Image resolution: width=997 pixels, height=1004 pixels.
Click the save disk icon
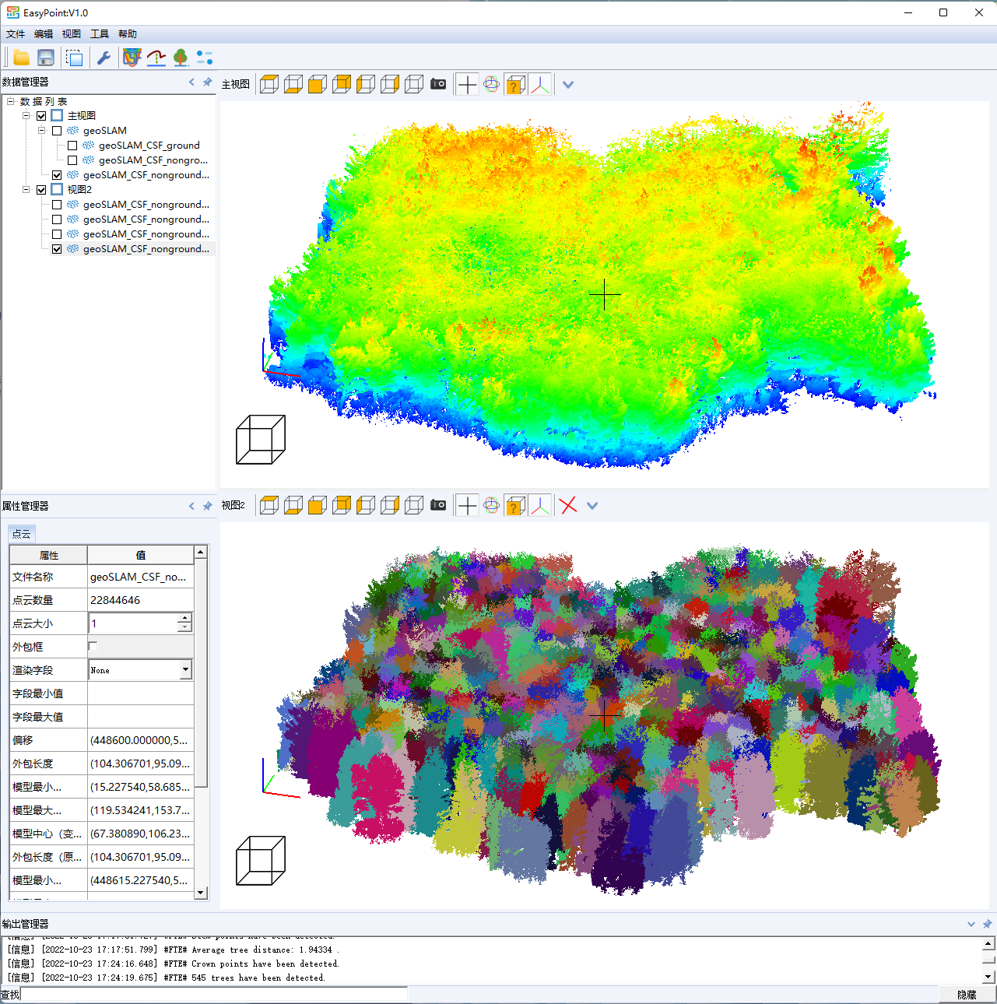(x=46, y=58)
